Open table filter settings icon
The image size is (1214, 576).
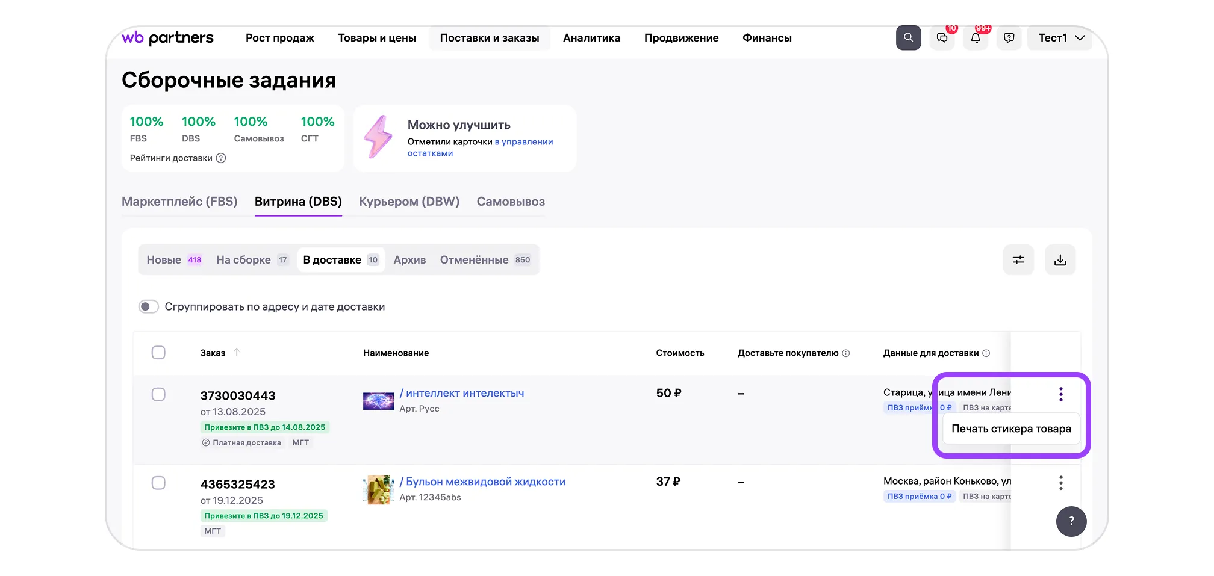click(x=1018, y=260)
